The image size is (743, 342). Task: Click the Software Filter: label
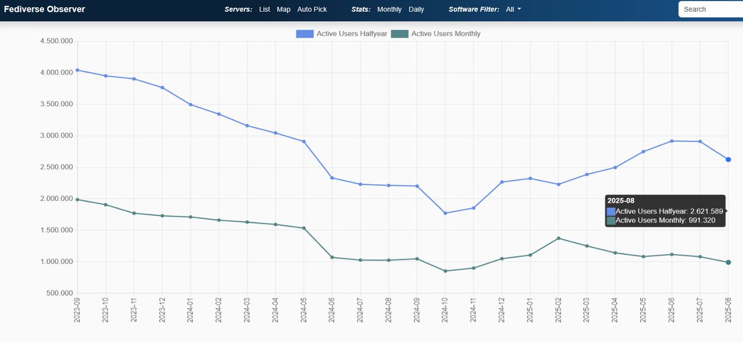coord(474,9)
